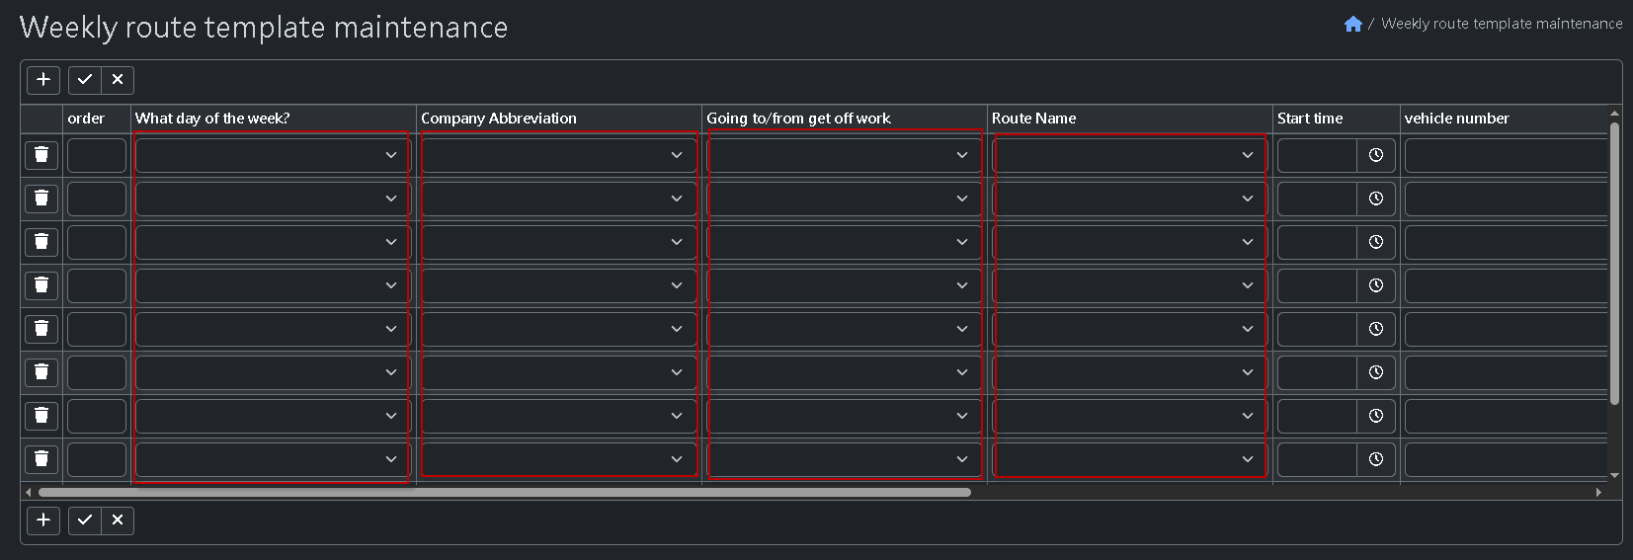Click the first row vehicle number field
Screen dimensions: 1633x560
click(x=1505, y=155)
